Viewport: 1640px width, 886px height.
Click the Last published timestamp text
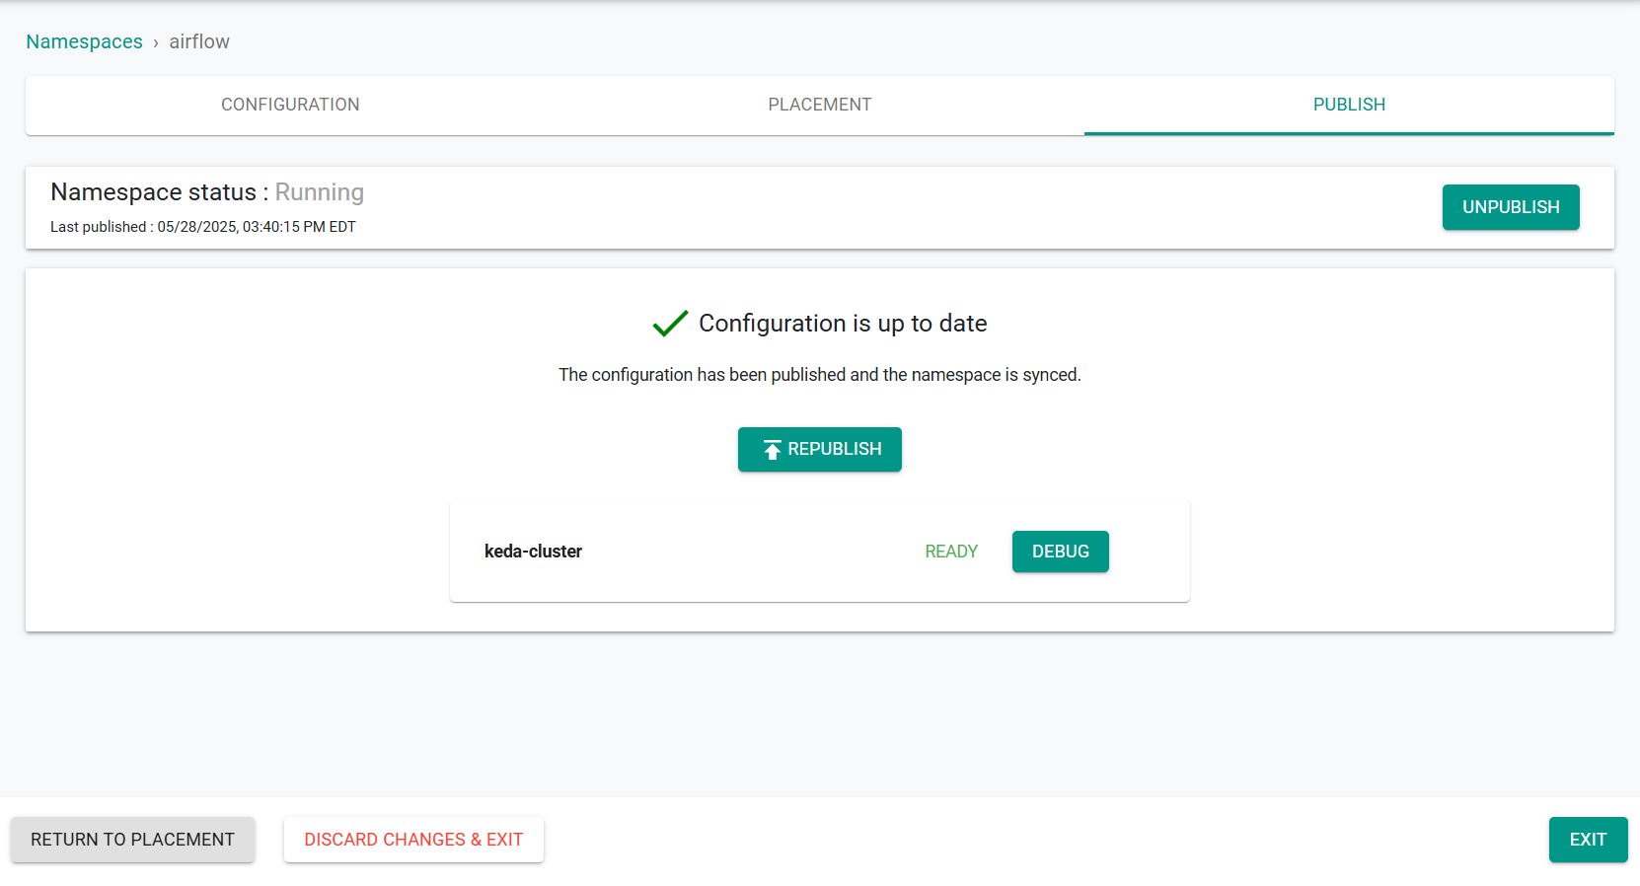203,227
